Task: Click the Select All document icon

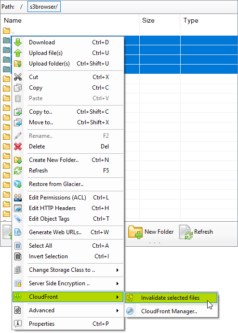Action: point(18,246)
